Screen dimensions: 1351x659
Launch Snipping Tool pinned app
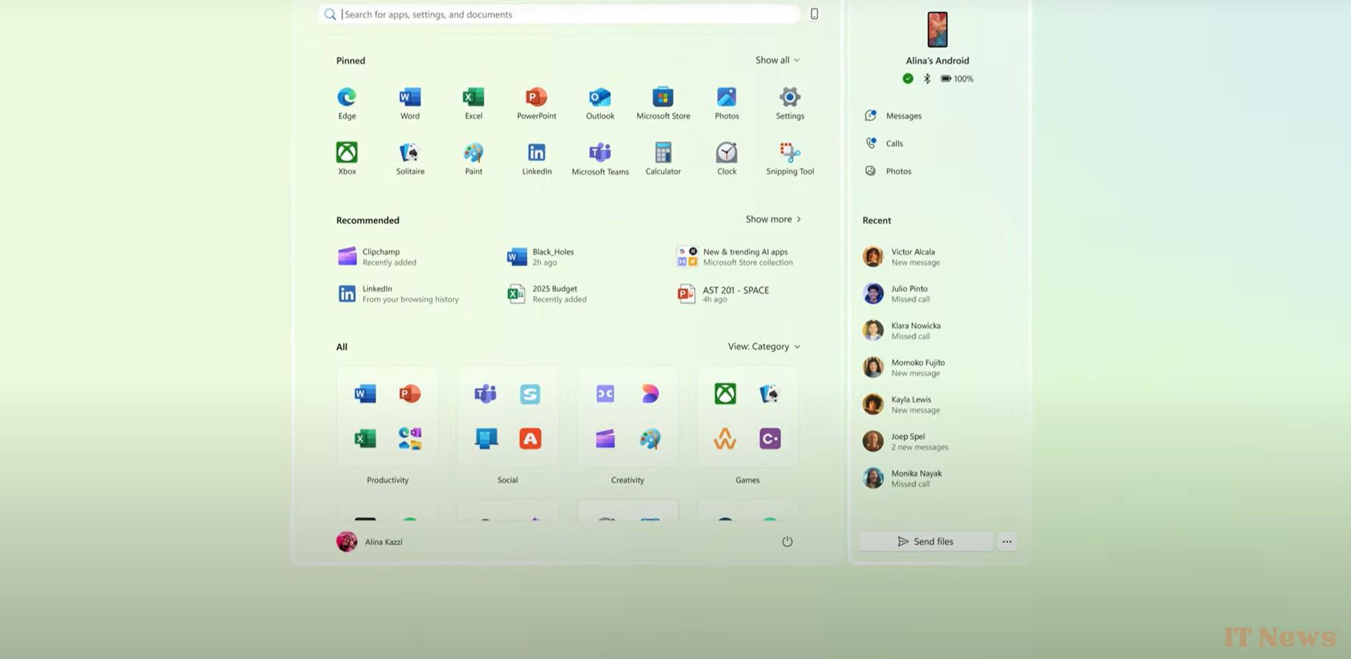tap(790, 158)
